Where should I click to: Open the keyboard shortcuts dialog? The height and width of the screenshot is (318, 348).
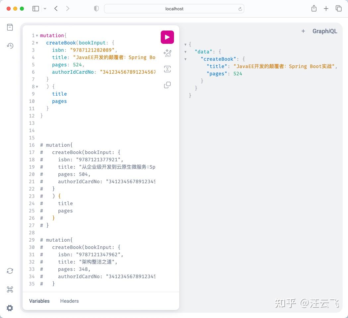[x=10, y=289]
